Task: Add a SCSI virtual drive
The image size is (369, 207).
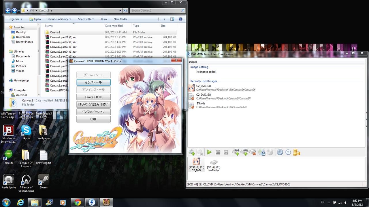Action: (244, 152)
